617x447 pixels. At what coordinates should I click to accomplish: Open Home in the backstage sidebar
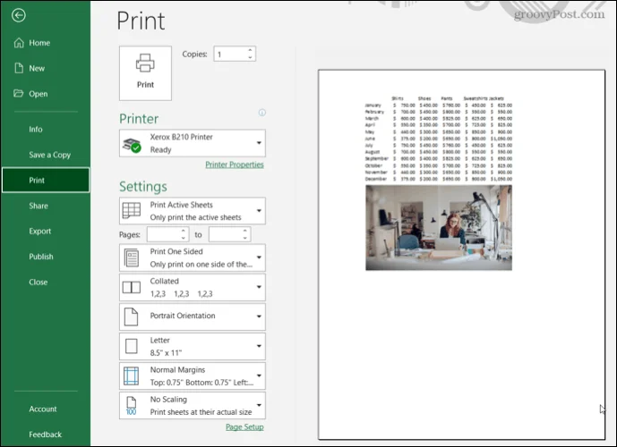[x=46, y=43]
